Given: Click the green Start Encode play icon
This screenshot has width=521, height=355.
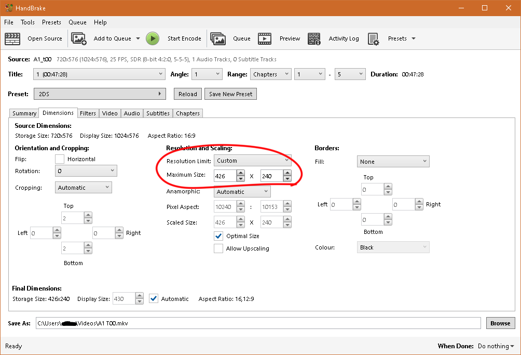Looking at the screenshot, I should [x=153, y=38].
